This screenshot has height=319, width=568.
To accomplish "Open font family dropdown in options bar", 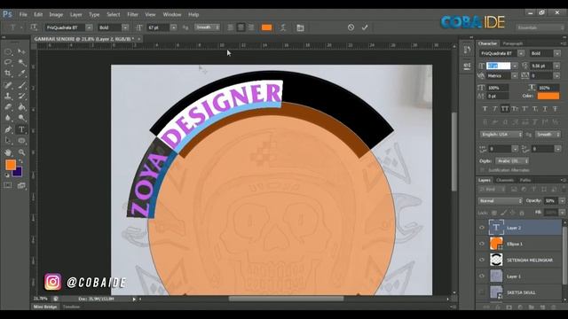I will (x=89, y=27).
